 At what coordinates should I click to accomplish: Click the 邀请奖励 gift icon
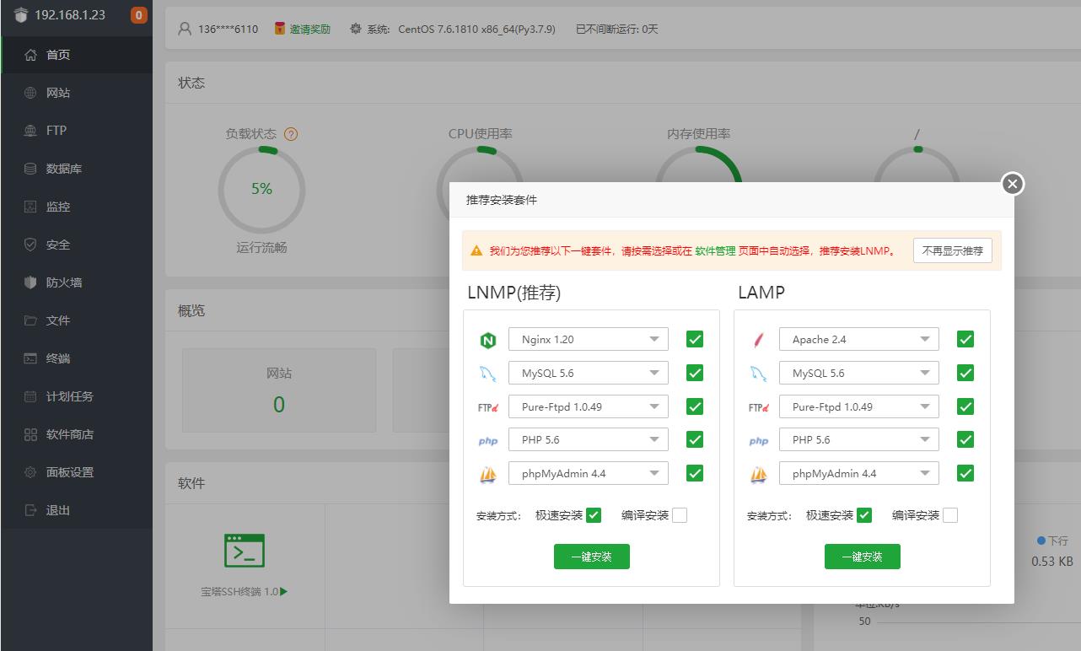click(280, 29)
